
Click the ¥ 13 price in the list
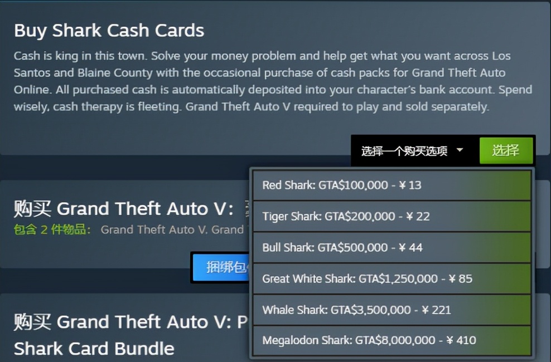(x=410, y=185)
